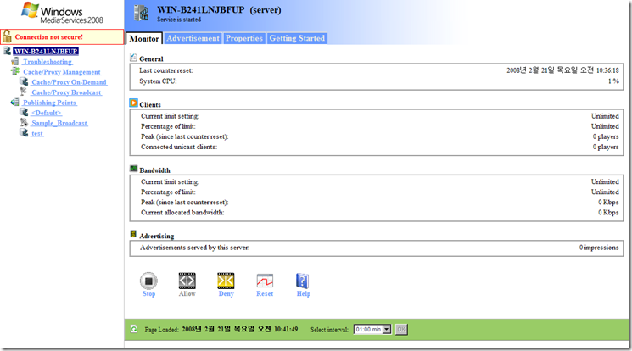Click the Deny connections icon
The height and width of the screenshot is (351, 632).
click(226, 281)
